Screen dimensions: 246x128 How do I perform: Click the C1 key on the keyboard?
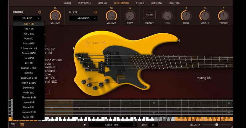(x=48, y=119)
